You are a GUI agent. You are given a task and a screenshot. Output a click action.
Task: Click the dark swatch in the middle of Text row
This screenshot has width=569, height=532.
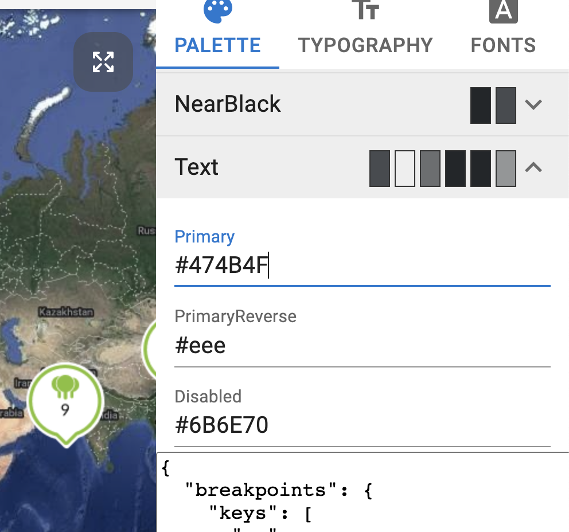click(x=455, y=167)
